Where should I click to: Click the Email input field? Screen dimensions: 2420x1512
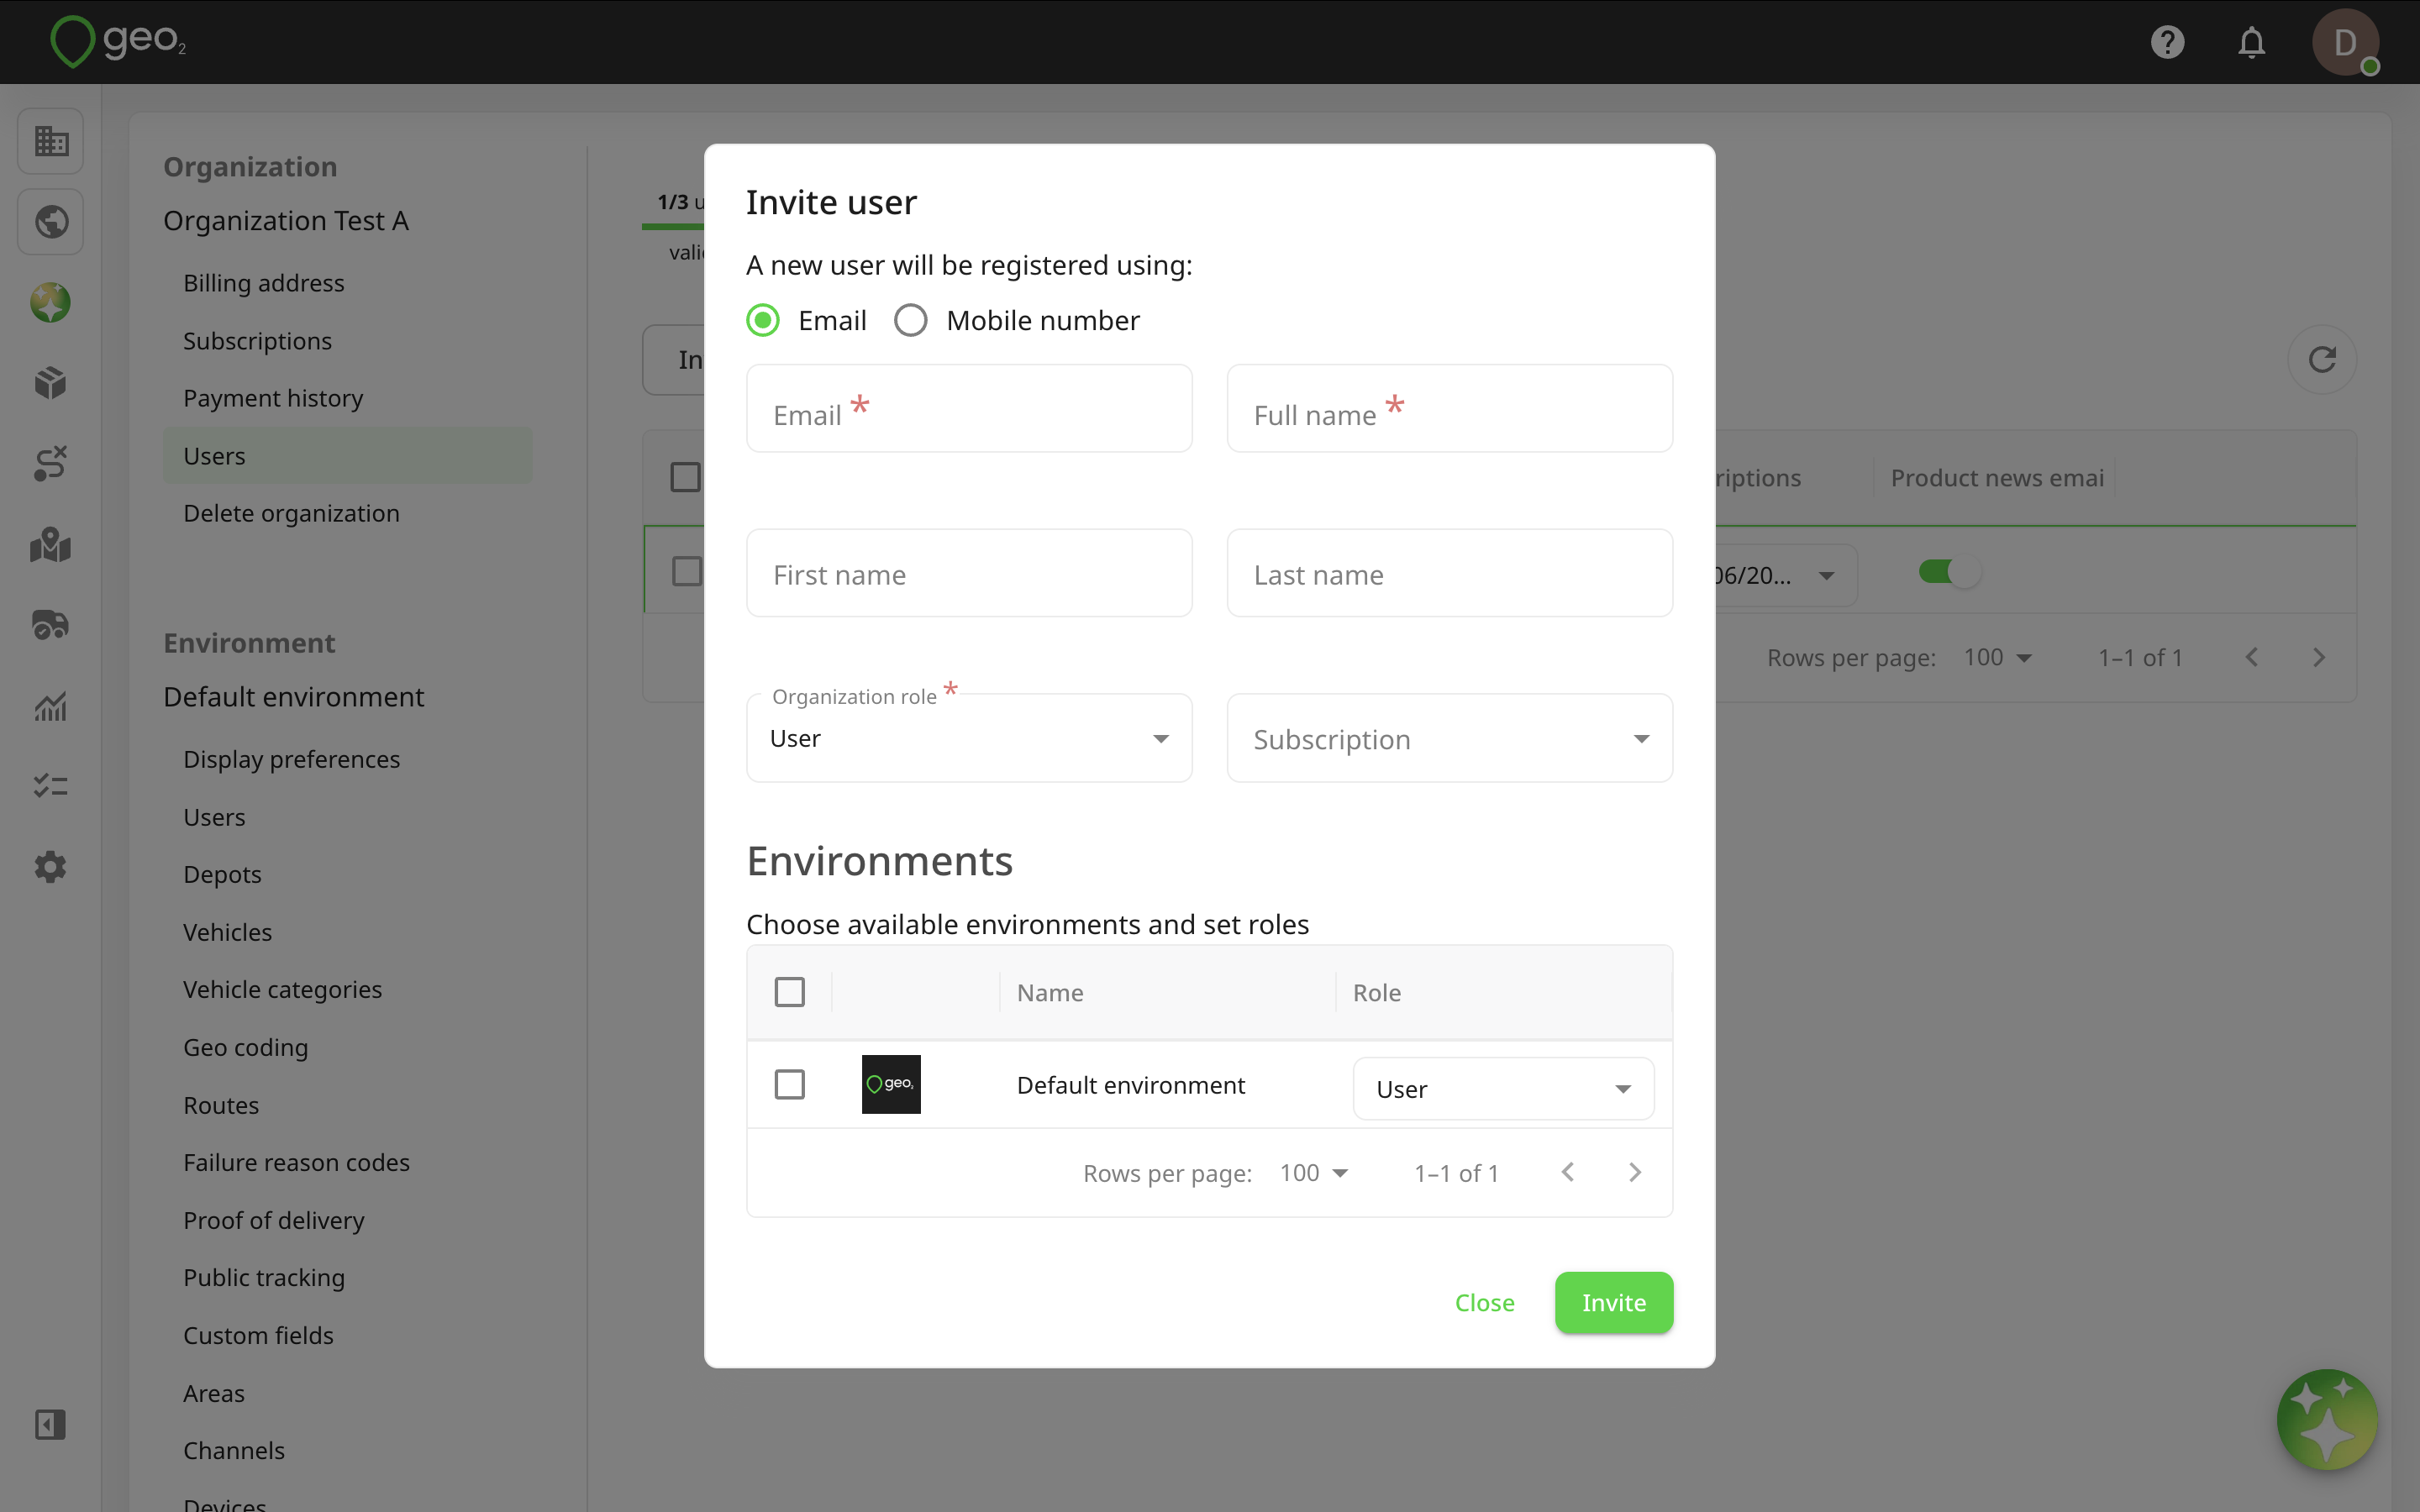[969, 408]
